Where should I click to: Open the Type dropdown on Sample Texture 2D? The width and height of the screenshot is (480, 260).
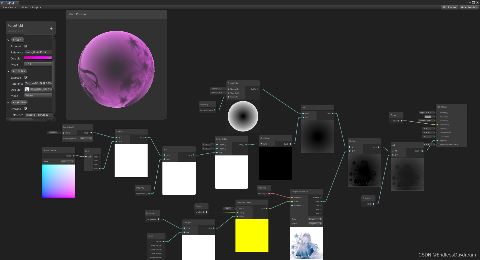click(x=315, y=219)
